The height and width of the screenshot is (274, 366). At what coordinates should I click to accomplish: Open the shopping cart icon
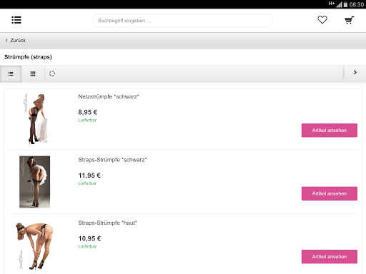pyautogui.click(x=350, y=20)
